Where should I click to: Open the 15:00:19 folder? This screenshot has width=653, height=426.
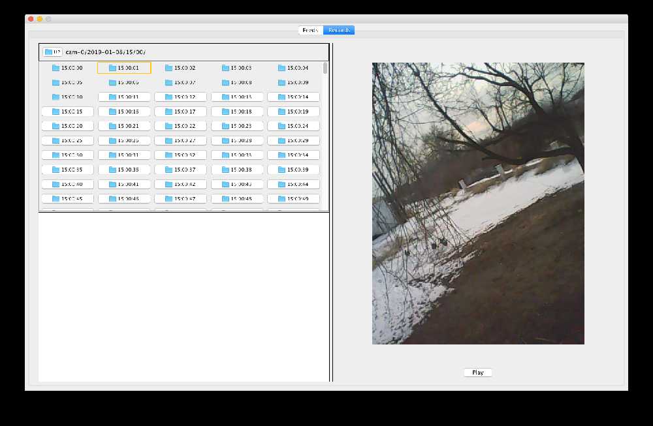pos(293,112)
